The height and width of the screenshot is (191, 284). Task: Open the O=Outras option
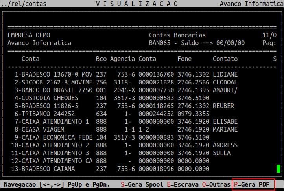[216, 184]
